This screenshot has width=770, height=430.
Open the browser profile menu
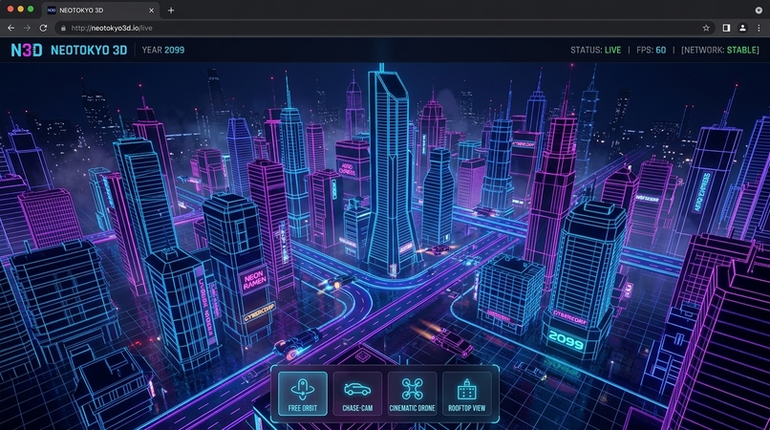(x=742, y=28)
